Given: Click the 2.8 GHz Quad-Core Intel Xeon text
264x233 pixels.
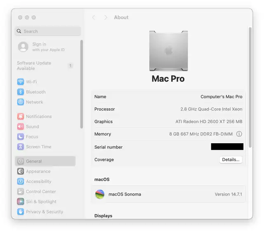Looking at the screenshot, I should [x=211, y=109].
